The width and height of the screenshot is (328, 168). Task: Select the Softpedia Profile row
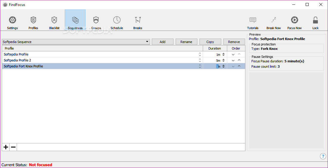click(x=123, y=54)
